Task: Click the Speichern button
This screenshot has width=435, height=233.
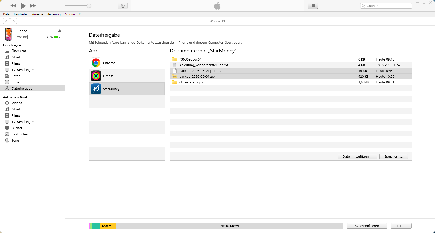Action: 393,156
